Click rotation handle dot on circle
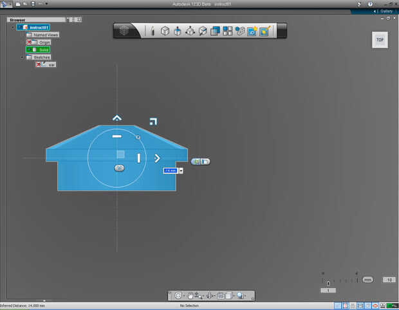The width and height of the screenshot is (399, 310). pyautogui.click(x=138, y=138)
